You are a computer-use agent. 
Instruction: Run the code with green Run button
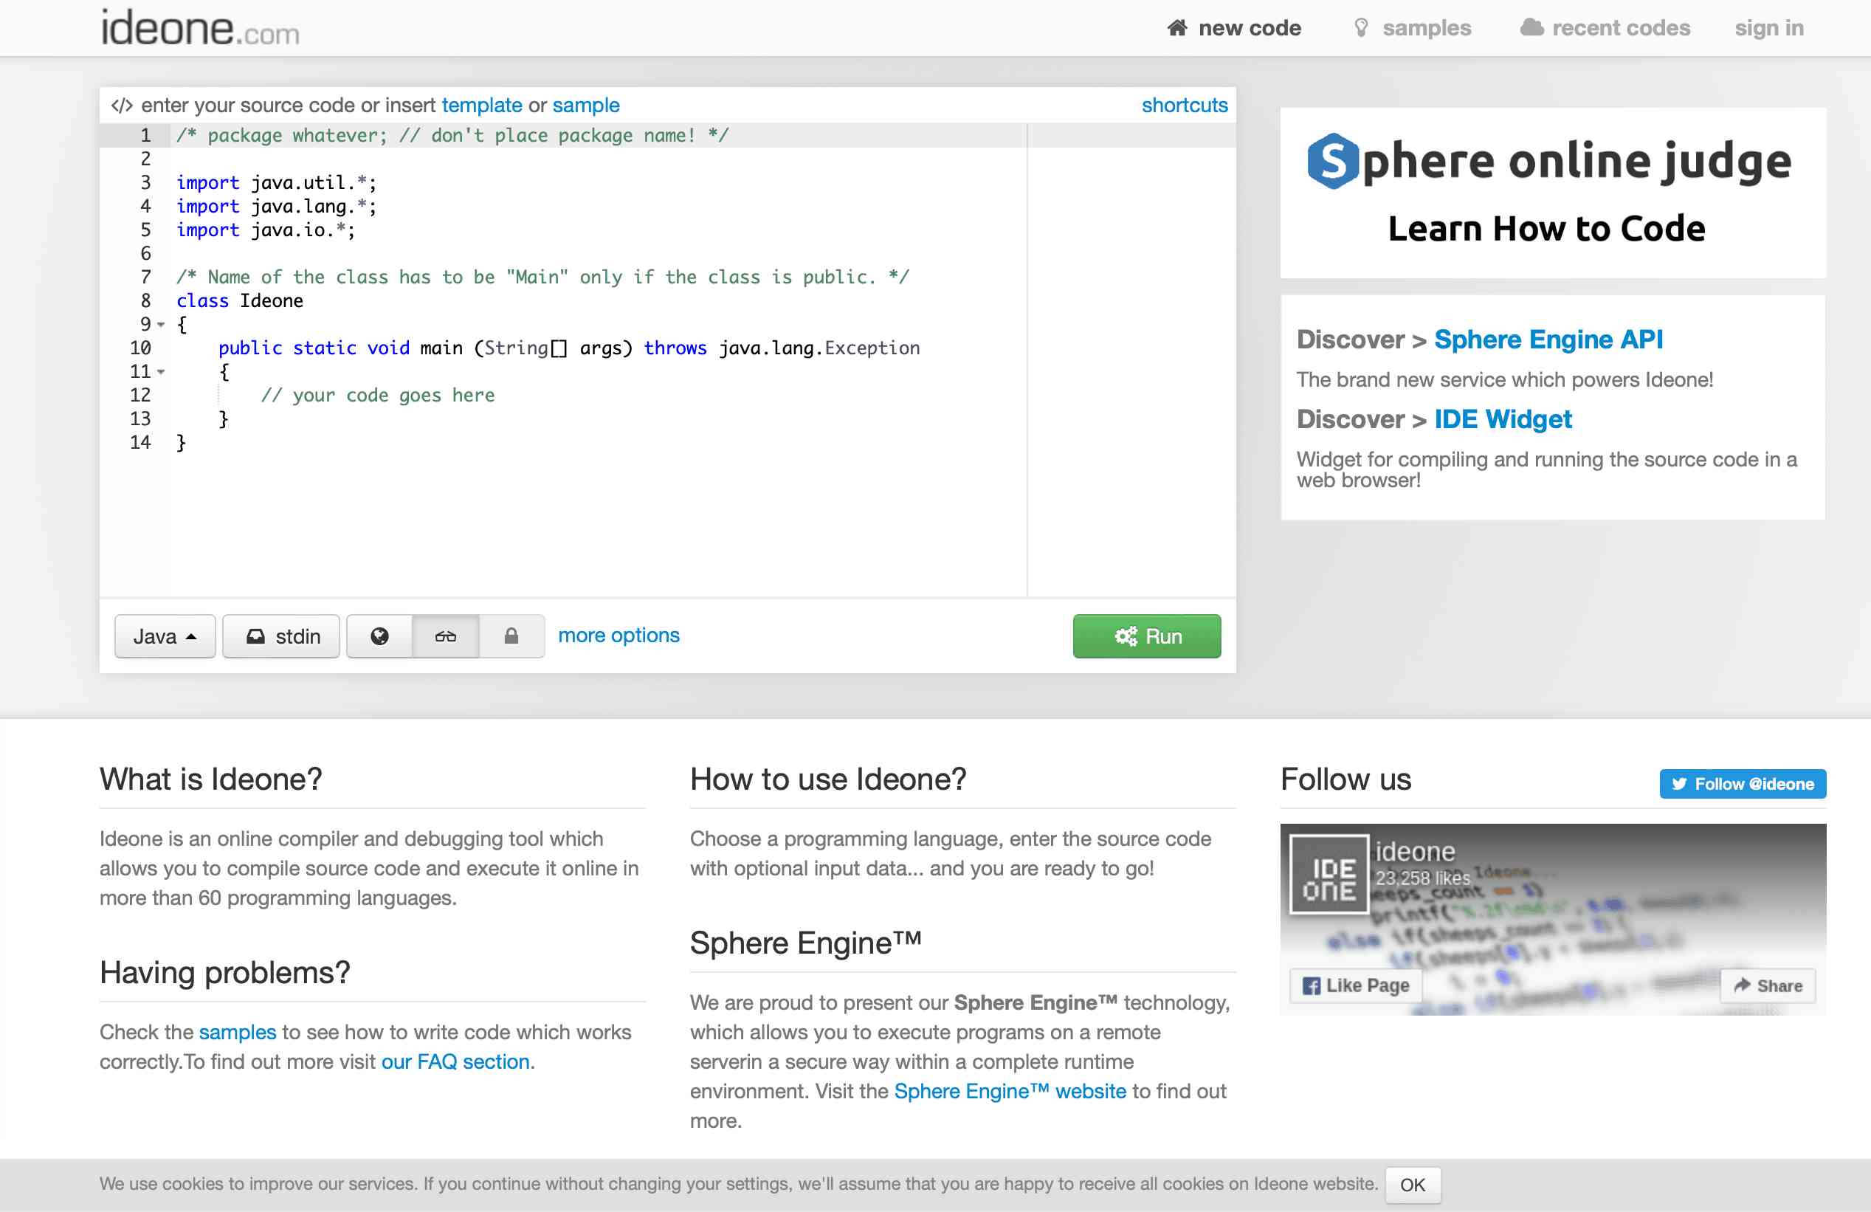(1146, 636)
